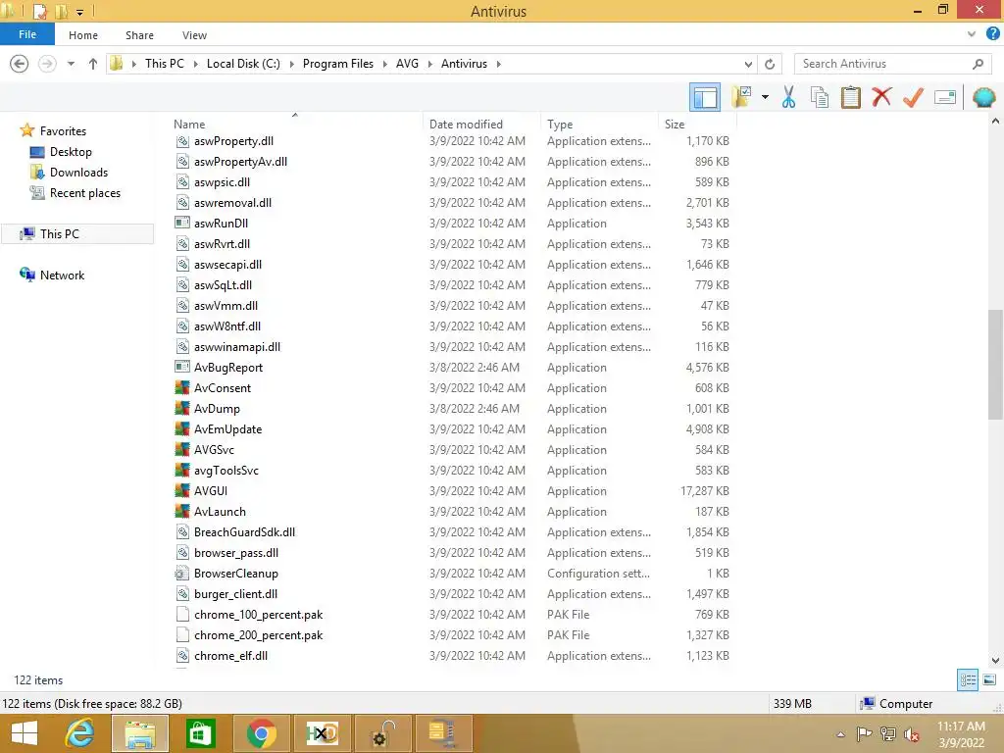
Task: Click the red X Delete icon
Action: [881, 97]
